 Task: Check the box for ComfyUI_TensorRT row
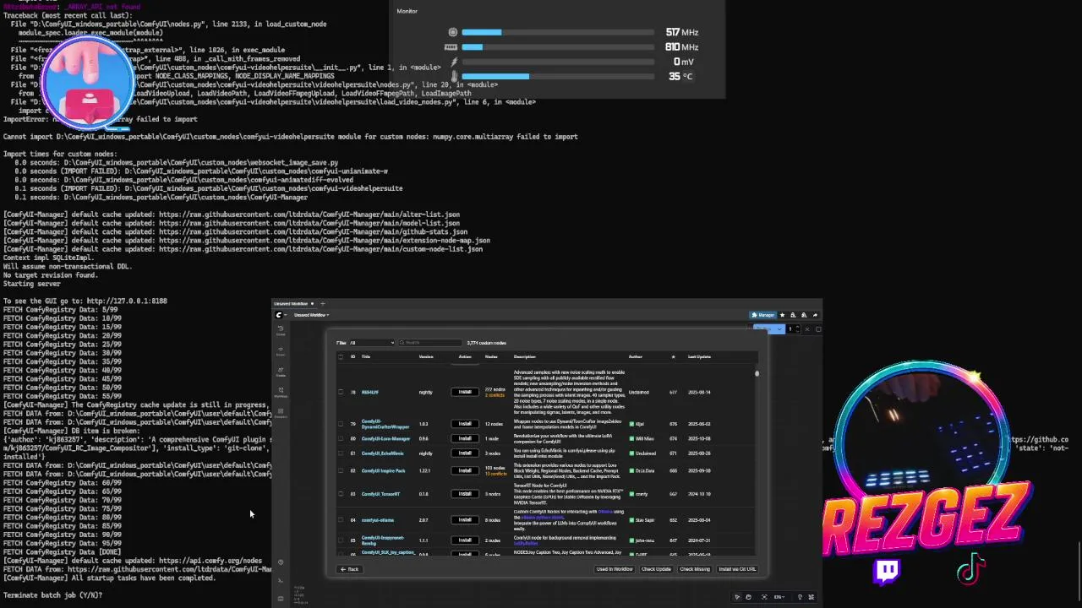click(x=341, y=494)
